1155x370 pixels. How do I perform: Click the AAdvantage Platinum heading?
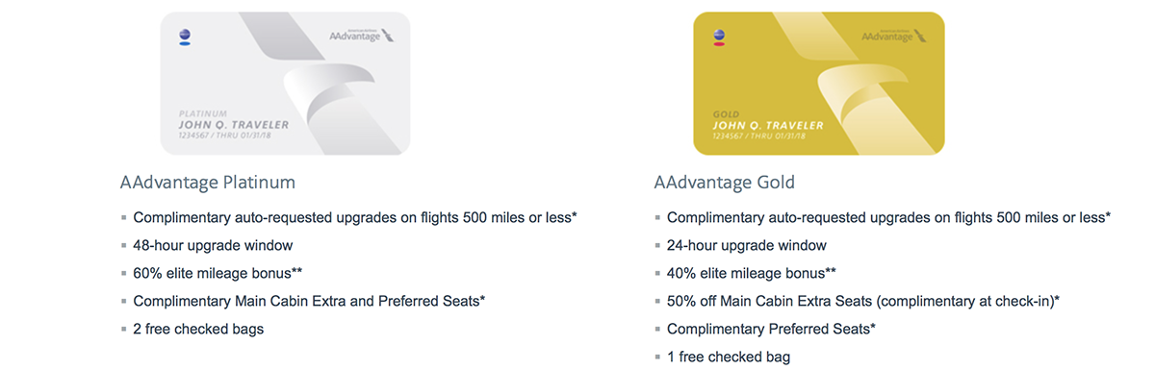coord(208,182)
